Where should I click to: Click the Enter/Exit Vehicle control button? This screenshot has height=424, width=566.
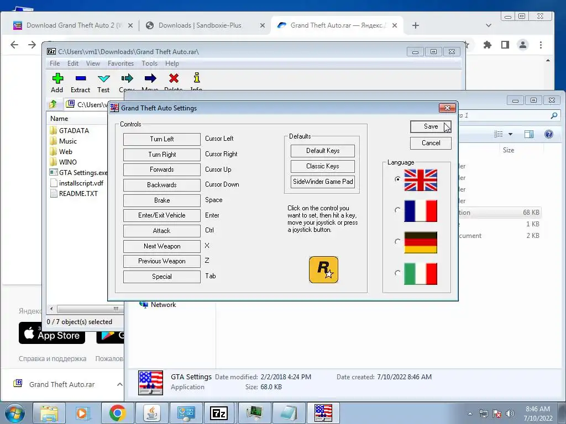tap(162, 216)
